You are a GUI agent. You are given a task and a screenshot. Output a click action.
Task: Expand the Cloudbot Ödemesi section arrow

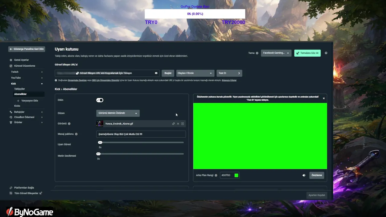click(42, 117)
